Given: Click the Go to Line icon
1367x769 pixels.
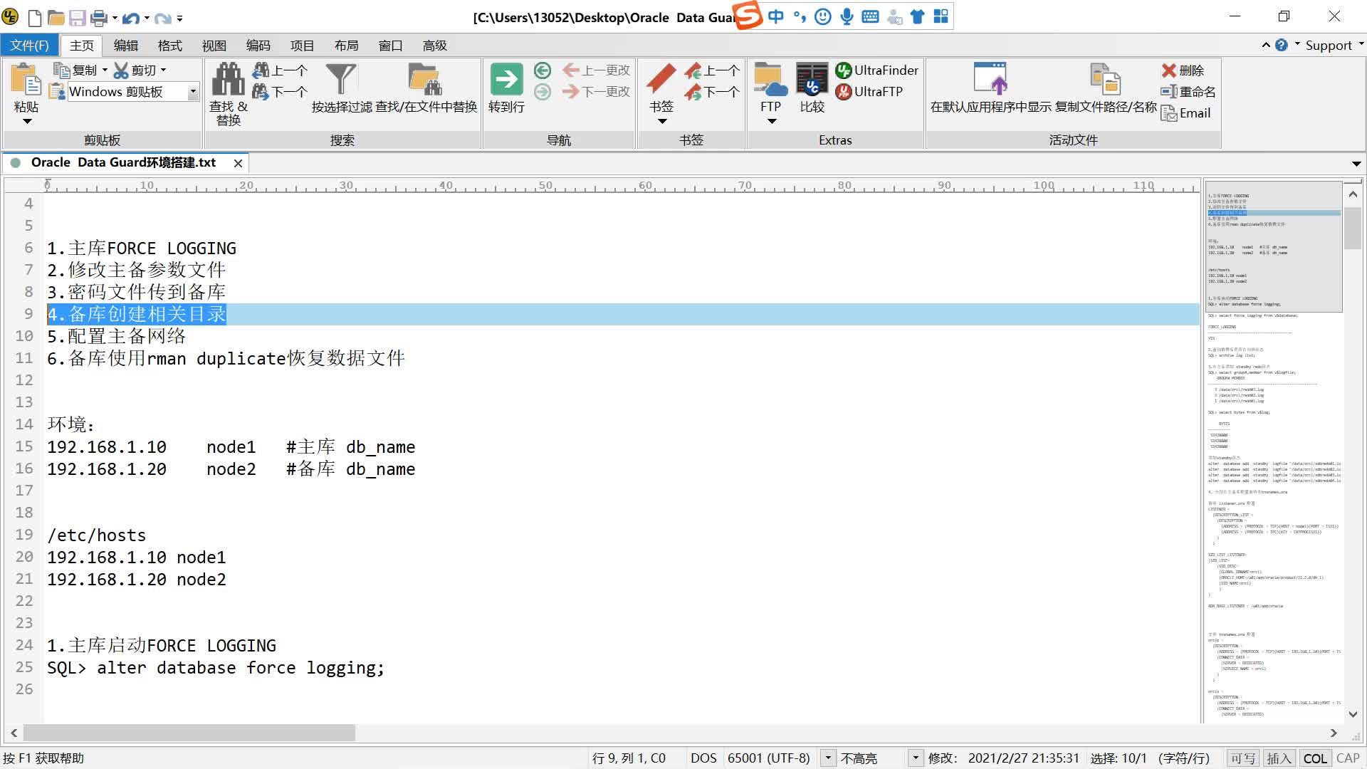Looking at the screenshot, I should point(506,80).
